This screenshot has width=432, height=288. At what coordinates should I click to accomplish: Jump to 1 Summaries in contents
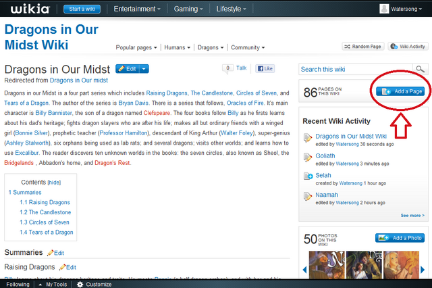click(25, 193)
